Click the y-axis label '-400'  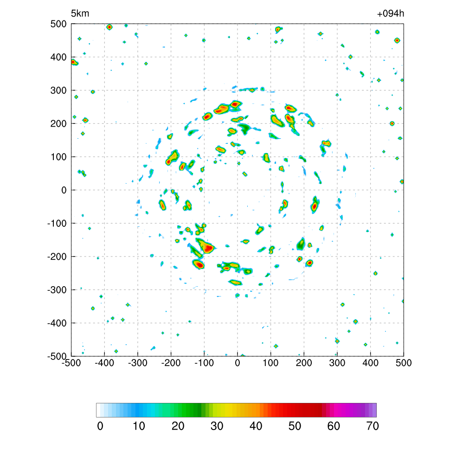click(x=57, y=323)
